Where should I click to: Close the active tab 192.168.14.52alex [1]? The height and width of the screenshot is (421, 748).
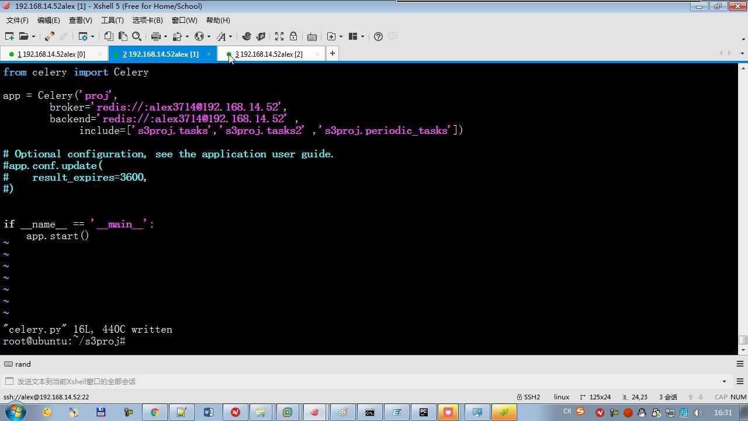pyautogui.click(x=209, y=54)
